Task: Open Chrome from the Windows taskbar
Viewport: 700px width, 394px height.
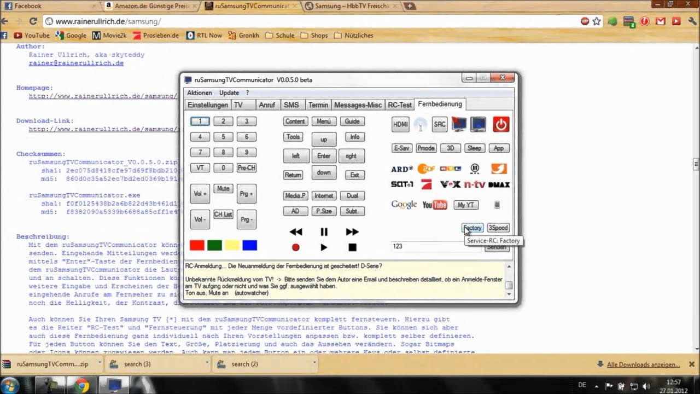Action: (x=82, y=386)
